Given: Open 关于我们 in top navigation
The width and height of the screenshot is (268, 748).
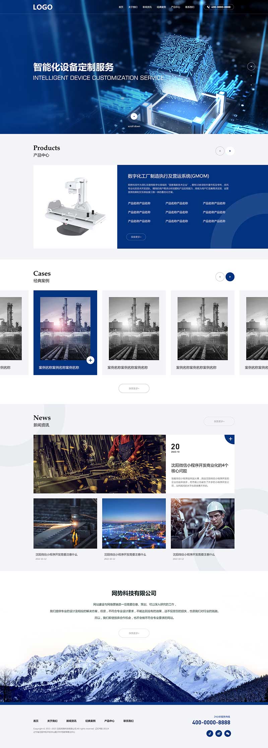Looking at the screenshot, I should click(133, 7).
